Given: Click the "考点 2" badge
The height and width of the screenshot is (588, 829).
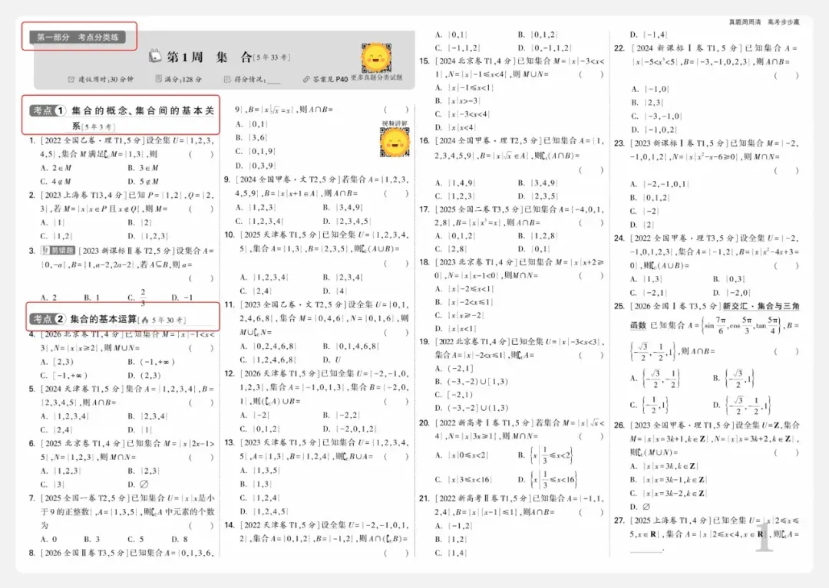Looking at the screenshot, I should coord(48,319).
